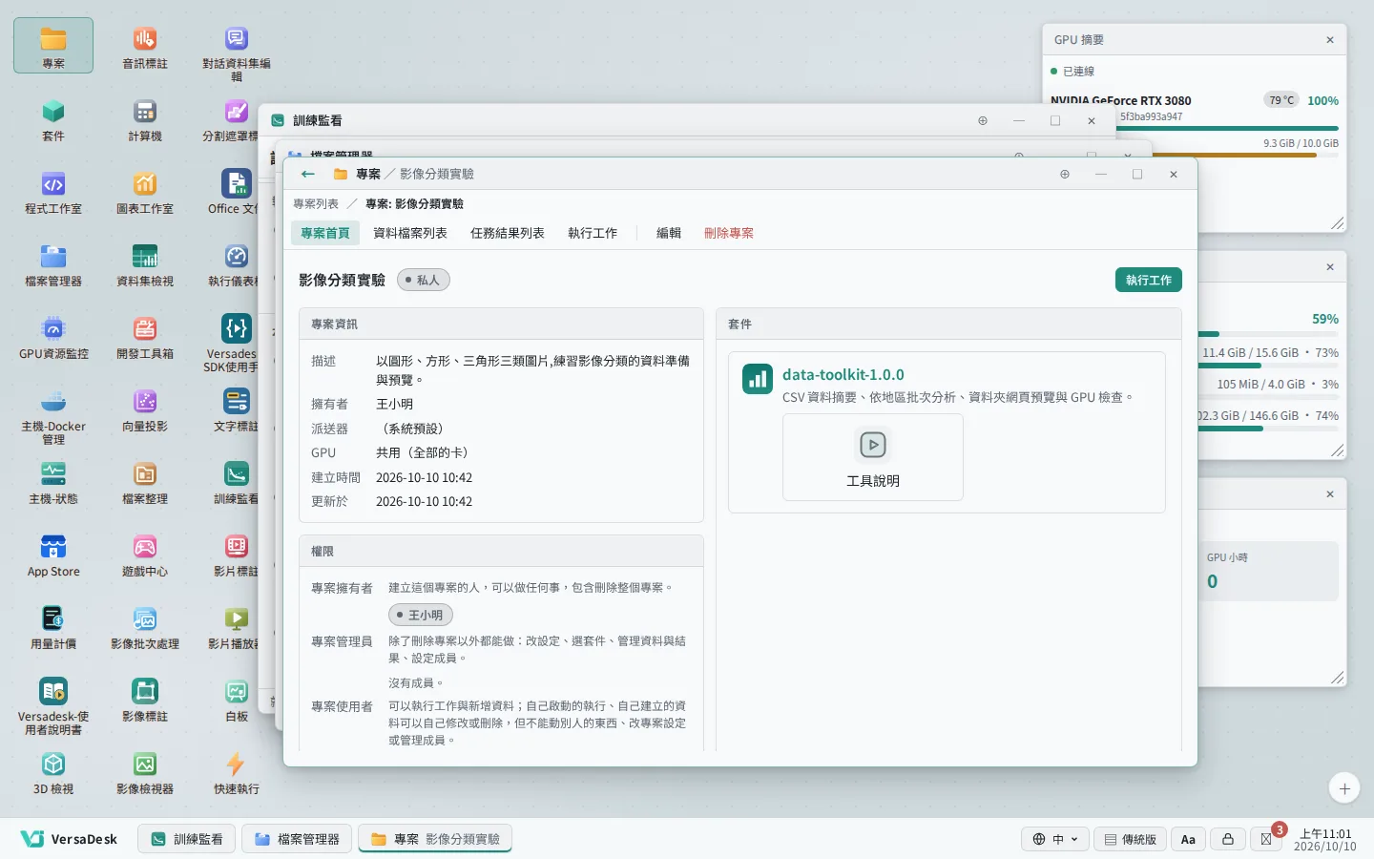
Task: Open the 資料集檢視 desktop icon
Action: [145, 263]
